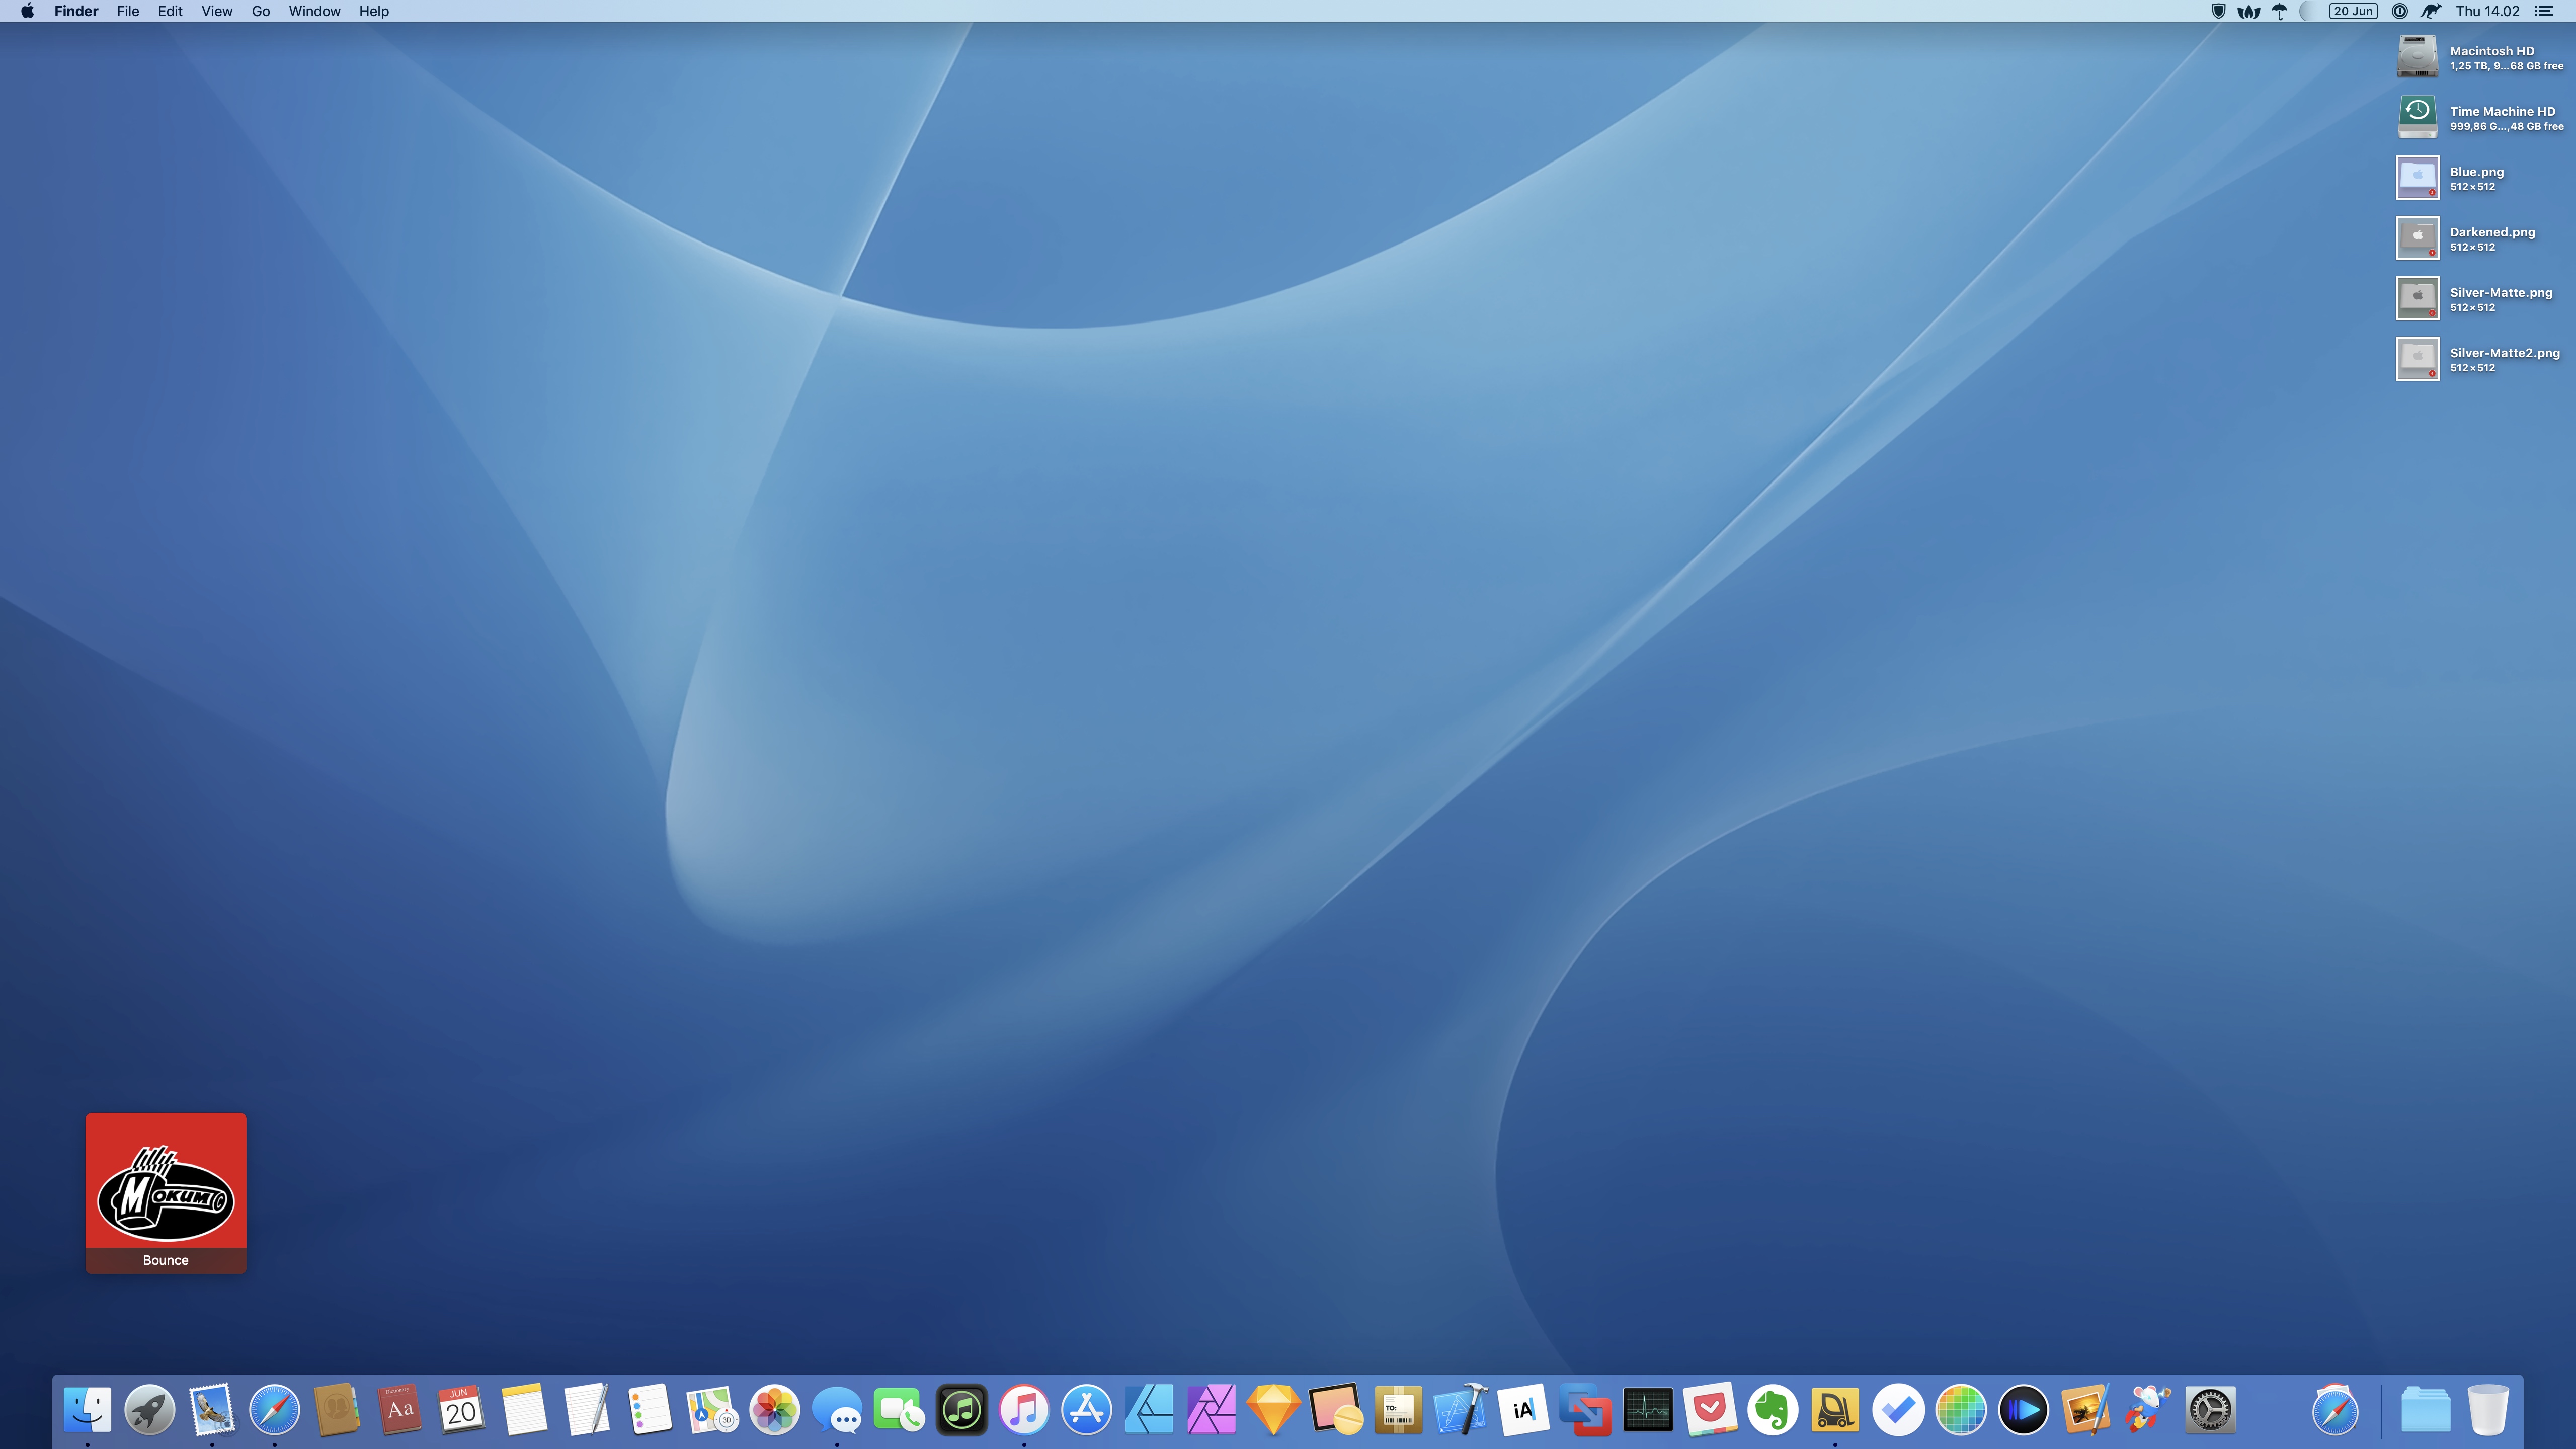The height and width of the screenshot is (1449, 2576).
Task: Open the beach photo and paintbrush app icon
Action: 2086,1410
